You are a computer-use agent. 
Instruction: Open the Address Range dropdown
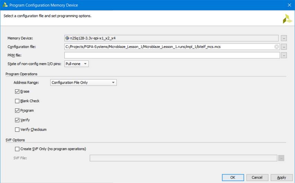pos(83,83)
